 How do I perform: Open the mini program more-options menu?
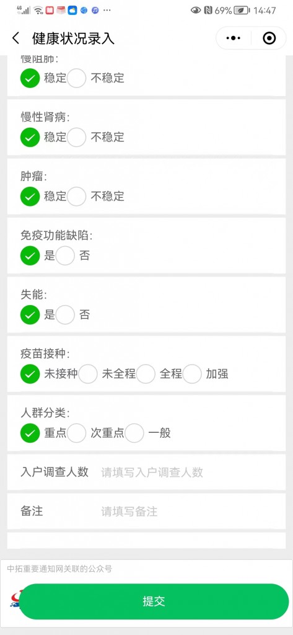(234, 38)
